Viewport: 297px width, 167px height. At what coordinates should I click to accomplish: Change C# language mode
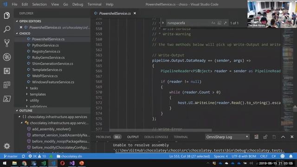point(274,156)
